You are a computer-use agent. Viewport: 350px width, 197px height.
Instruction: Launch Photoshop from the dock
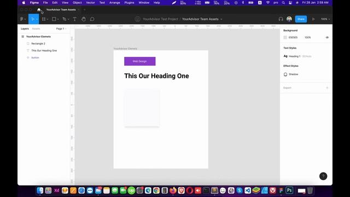289,190
